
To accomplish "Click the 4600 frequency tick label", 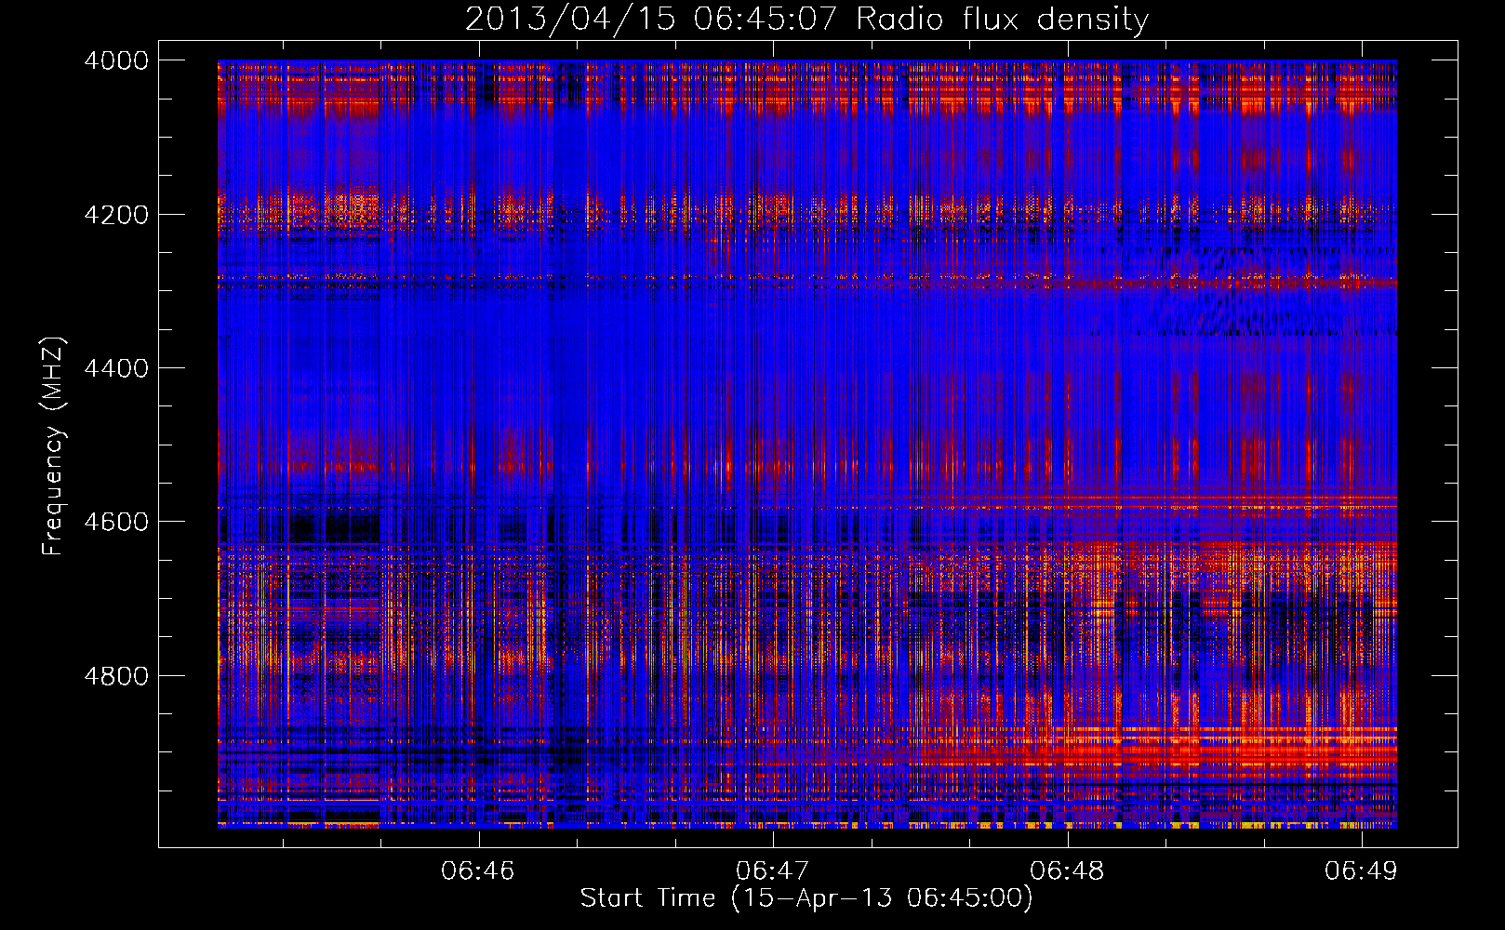I will [x=116, y=522].
